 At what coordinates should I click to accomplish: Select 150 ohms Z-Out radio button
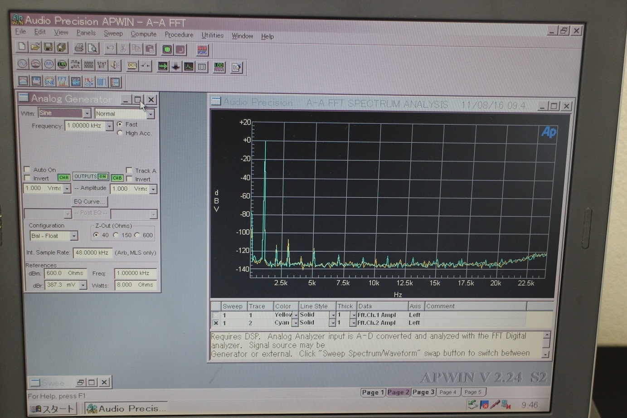[116, 235]
